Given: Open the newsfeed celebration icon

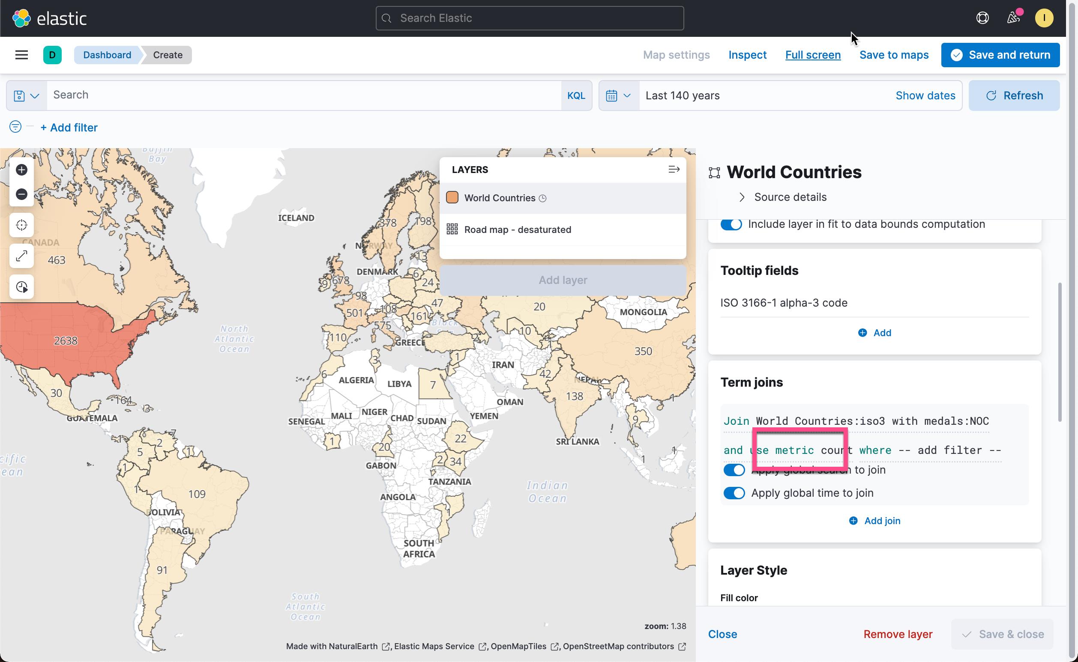Looking at the screenshot, I should pyautogui.click(x=1013, y=18).
